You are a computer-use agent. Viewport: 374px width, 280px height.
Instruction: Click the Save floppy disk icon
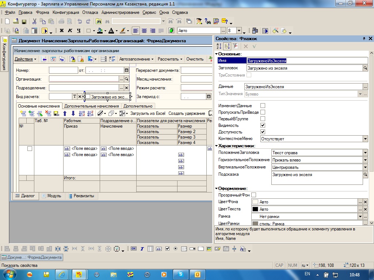click(24, 22)
